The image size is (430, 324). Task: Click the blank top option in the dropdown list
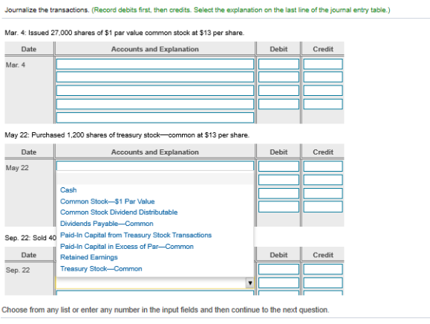[155, 179]
